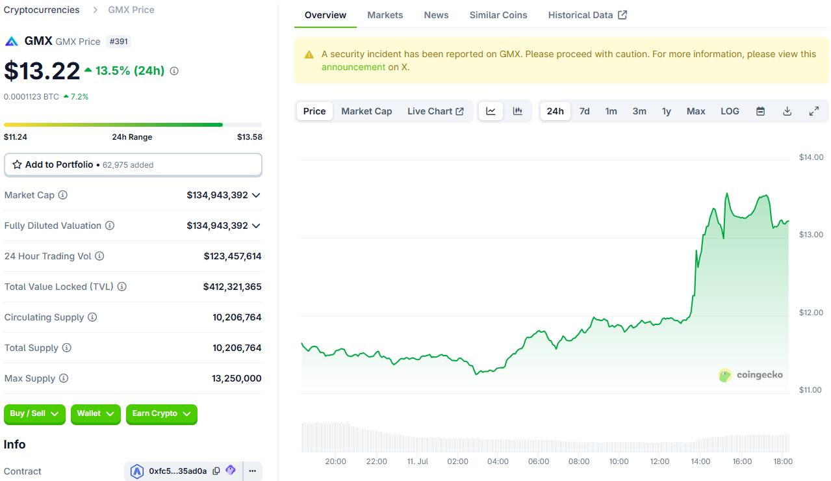Expand chart to fullscreen
Screen dimensions: 831x481
coord(813,111)
